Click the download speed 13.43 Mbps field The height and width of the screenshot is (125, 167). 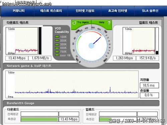tap(17, 58)
